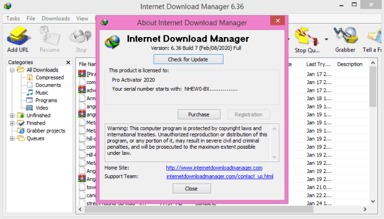This screenshot has height=219, width=384.
Task: Close the About dialog with the X
Action: (x=278, y=20)
